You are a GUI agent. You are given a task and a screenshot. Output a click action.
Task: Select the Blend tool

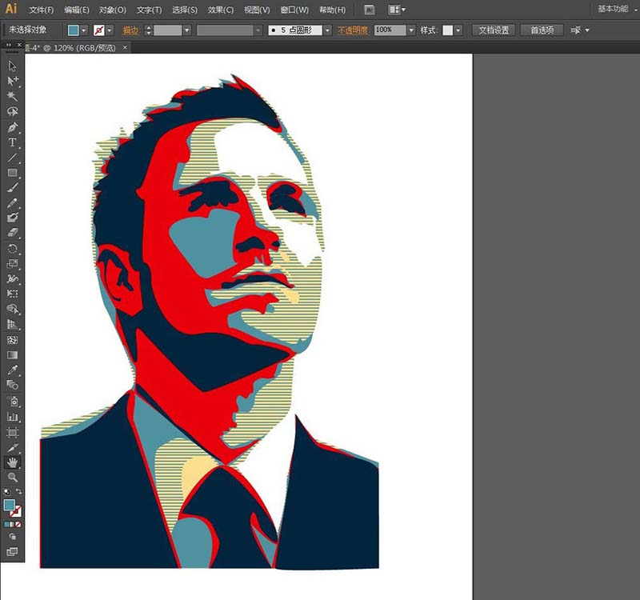[12, 385]
